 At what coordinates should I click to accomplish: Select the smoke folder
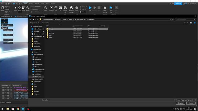coord(50,37)
